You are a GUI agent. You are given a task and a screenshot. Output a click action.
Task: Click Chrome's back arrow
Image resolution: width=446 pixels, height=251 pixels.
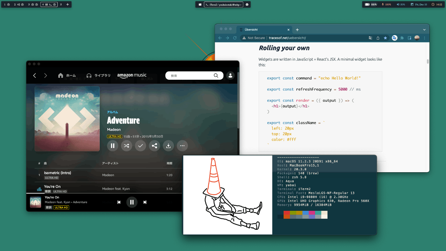(220, 38)
